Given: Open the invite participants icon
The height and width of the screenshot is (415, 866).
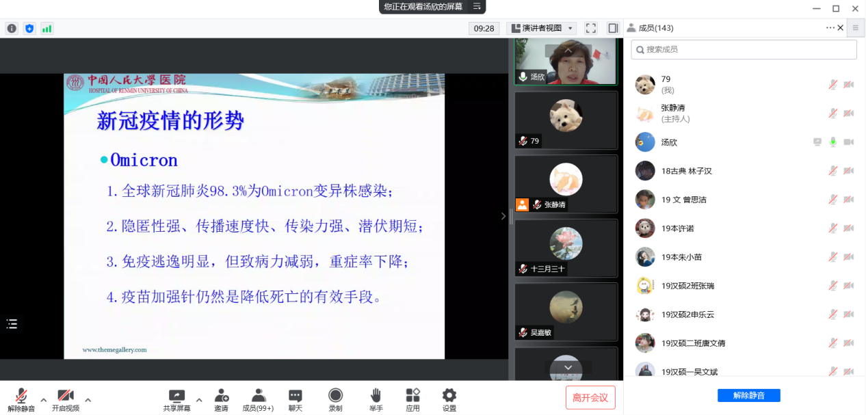Looking at the screenshot, I should 221,399.
